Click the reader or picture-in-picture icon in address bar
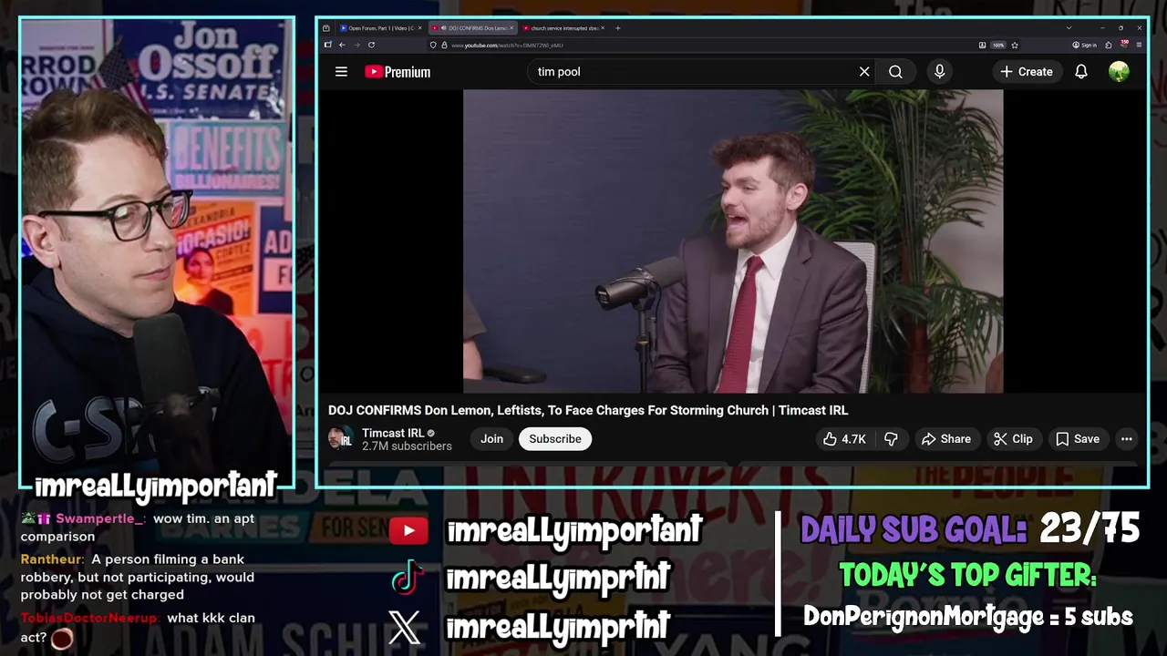 [x=982, y=45]
